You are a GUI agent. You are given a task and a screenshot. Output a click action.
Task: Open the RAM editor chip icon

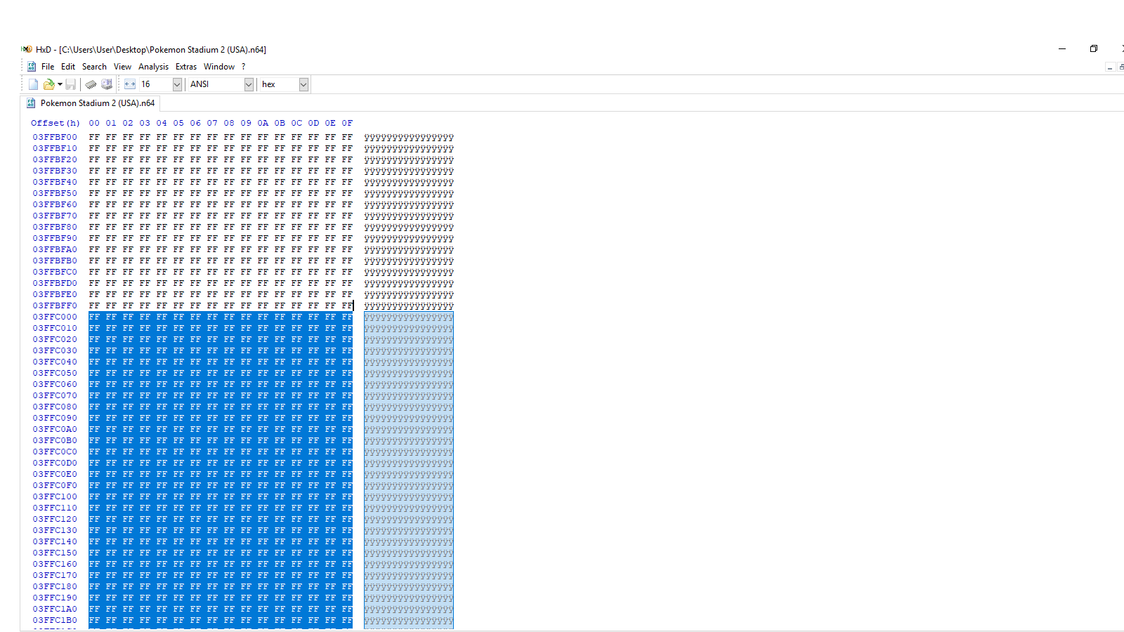point(91,84)
